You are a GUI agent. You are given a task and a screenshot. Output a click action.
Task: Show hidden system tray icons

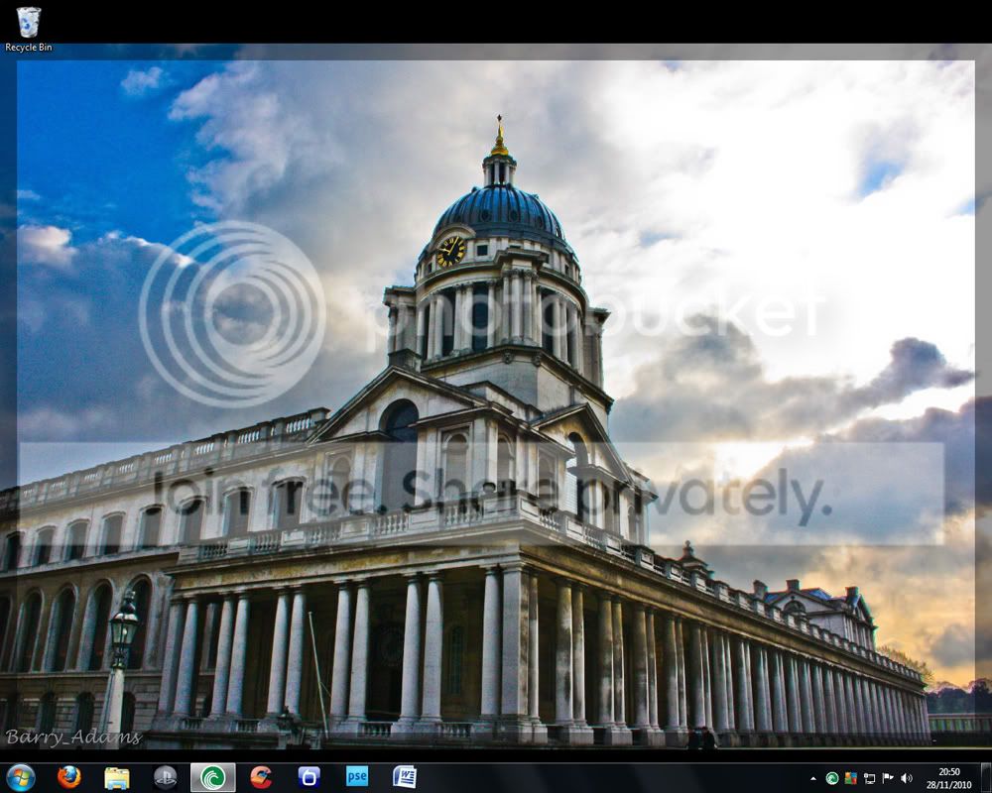813,777
